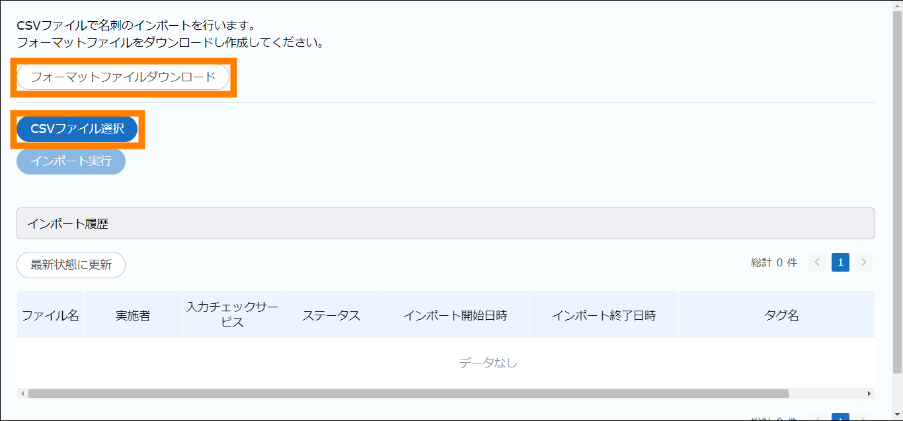Click the インポート終了日時 column header
This screenshot has width=903, height=421.
604,315
